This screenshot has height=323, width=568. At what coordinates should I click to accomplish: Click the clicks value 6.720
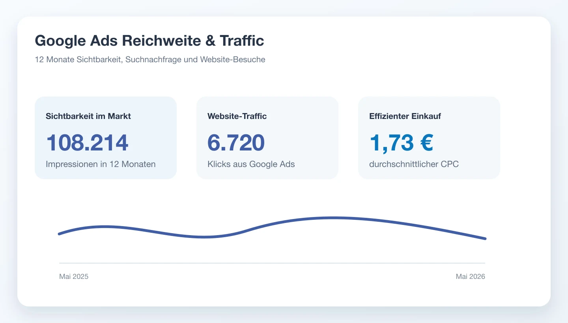(236, 143)
